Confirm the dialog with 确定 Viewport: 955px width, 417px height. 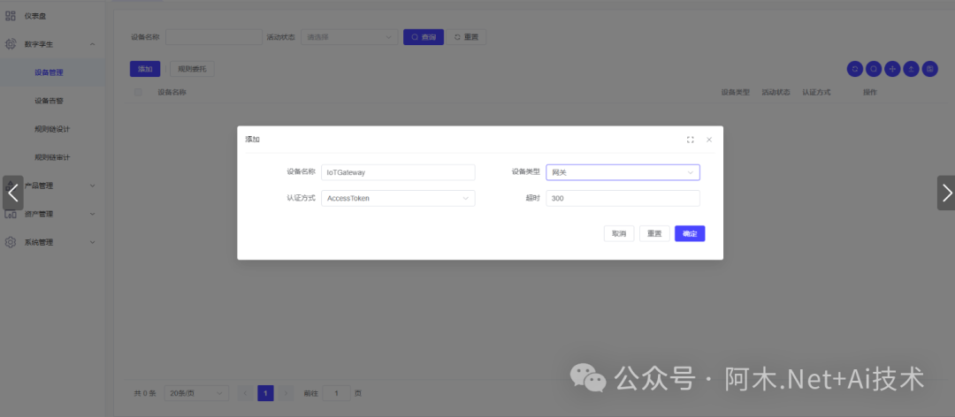[x=690, y=234]
